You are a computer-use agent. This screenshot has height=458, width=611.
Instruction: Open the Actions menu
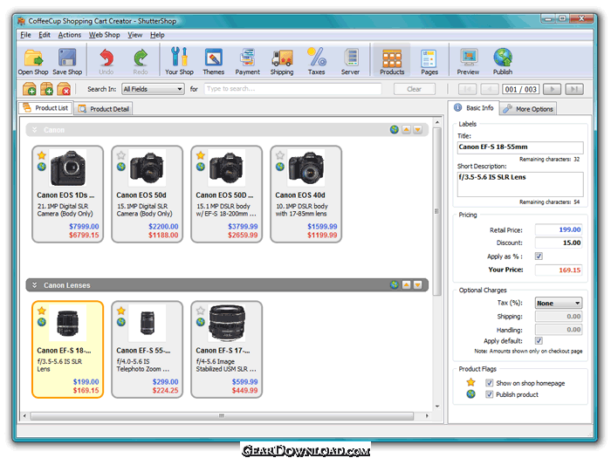(x=70, y=35)
